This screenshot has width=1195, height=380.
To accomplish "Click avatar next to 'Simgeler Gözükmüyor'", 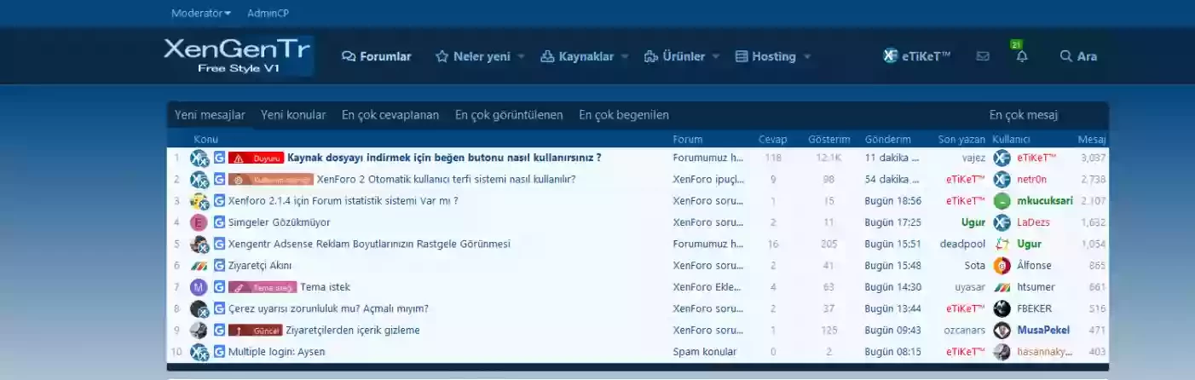I will pyautogui.click(x=199, y=222).
